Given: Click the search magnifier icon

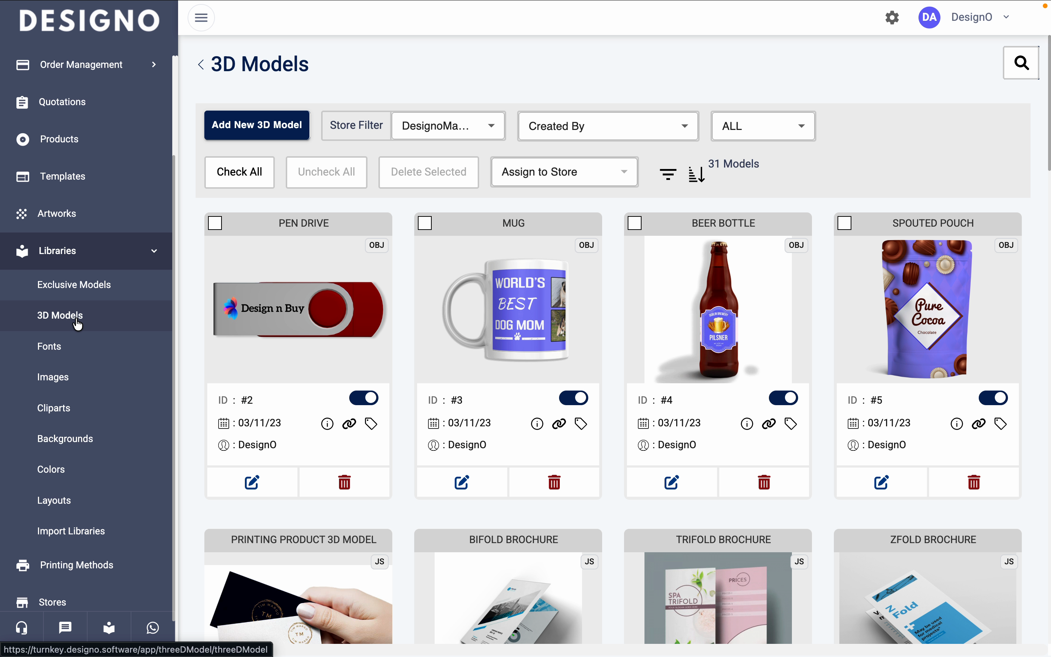Looking at the screenshot, I should coord(1021,63).
